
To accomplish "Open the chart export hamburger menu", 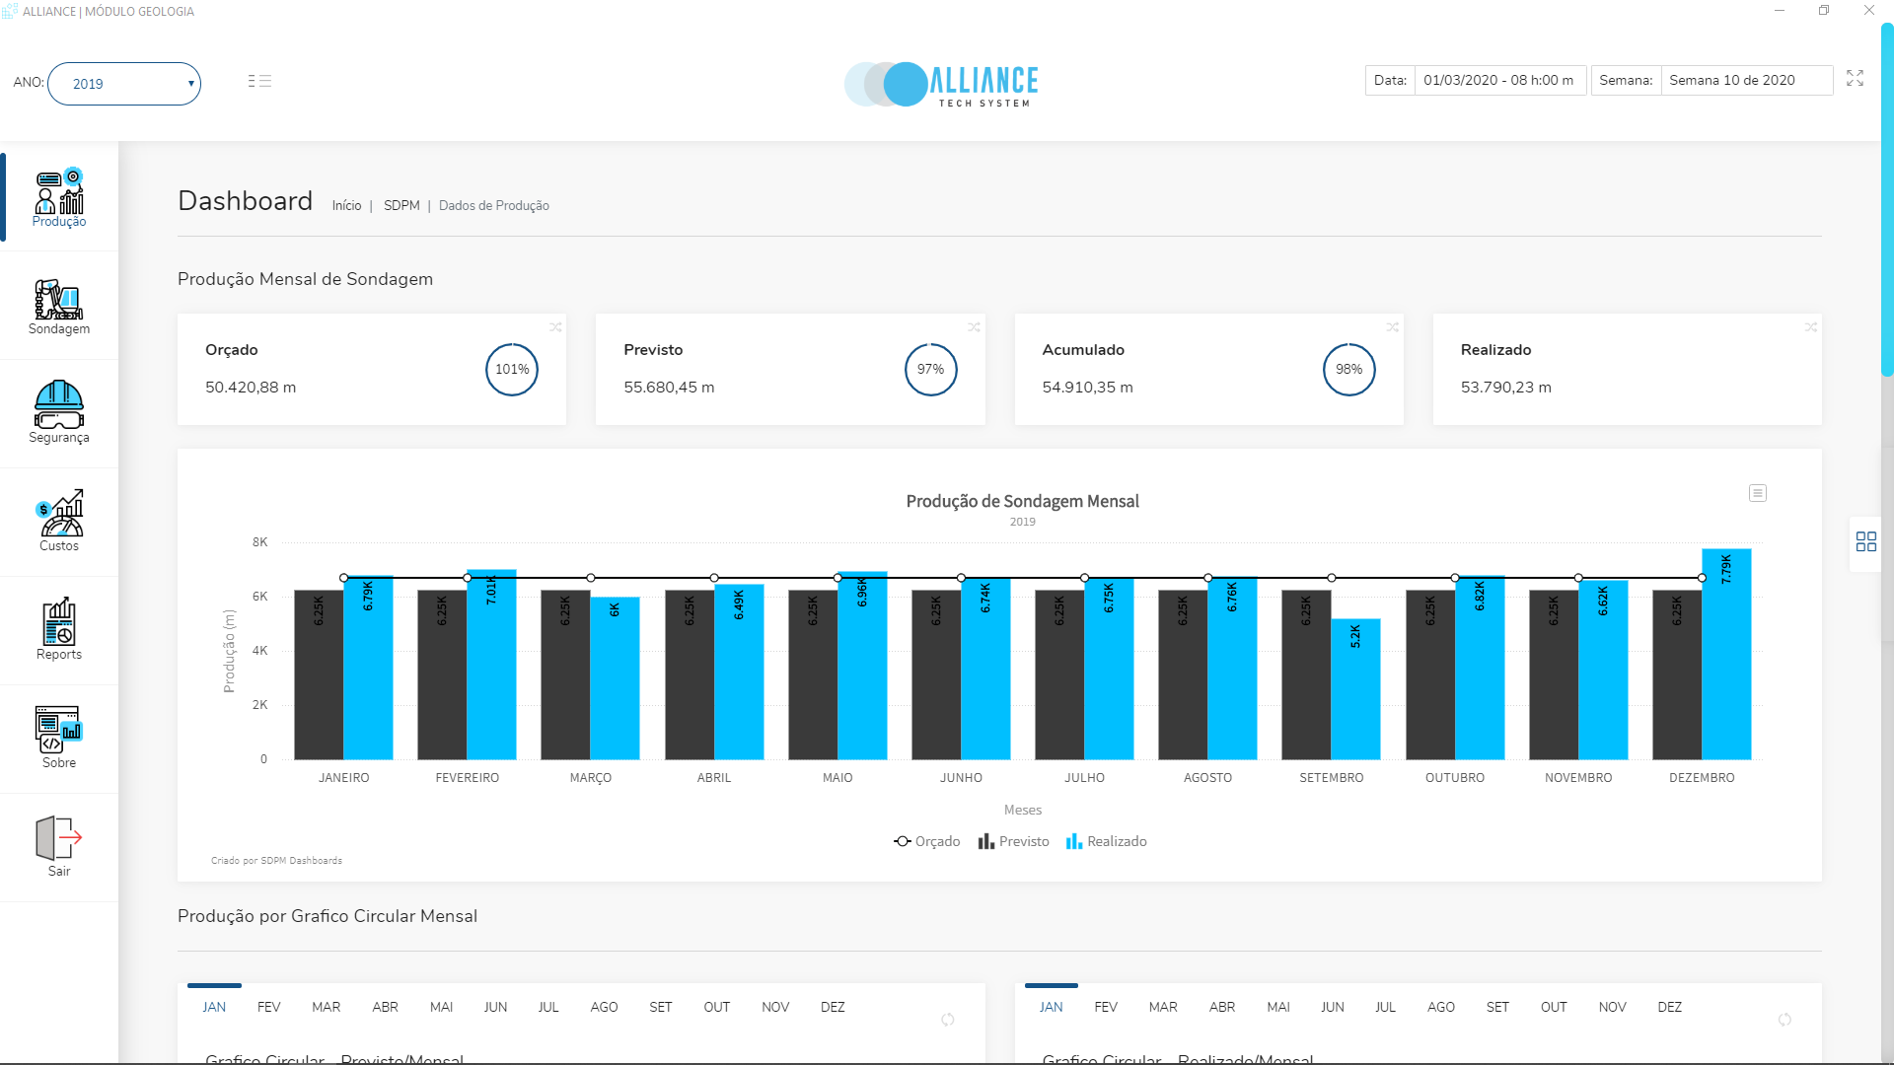I will click(x=1757, y=493).
